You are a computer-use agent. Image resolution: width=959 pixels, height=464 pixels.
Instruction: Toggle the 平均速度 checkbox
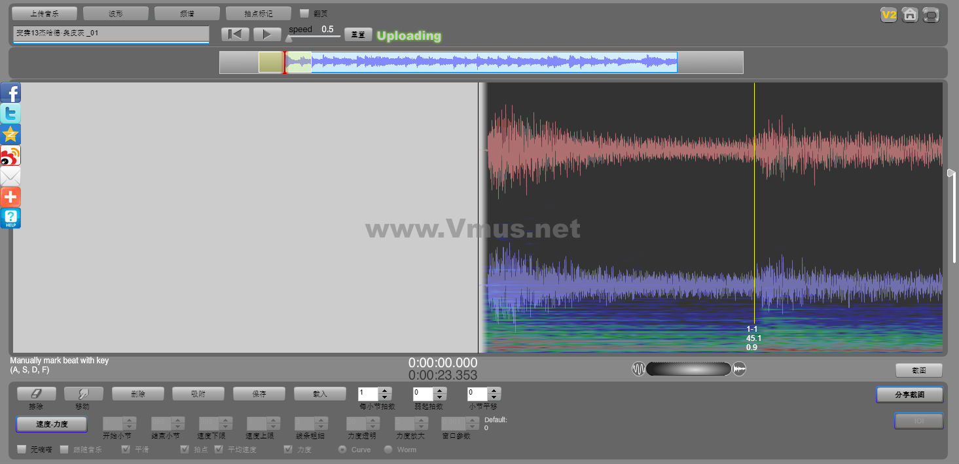click(219, 450)
